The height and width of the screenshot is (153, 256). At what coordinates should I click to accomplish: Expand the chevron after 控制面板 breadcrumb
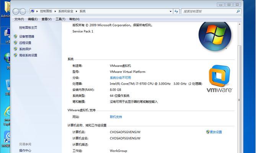[x=55, y=11]
